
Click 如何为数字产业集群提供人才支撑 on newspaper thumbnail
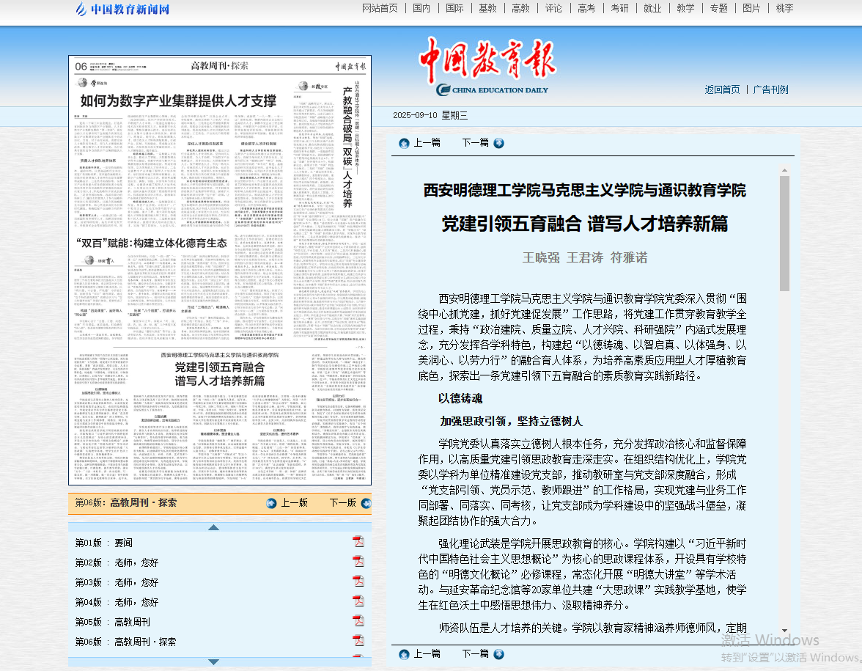[x=178, y=101]
